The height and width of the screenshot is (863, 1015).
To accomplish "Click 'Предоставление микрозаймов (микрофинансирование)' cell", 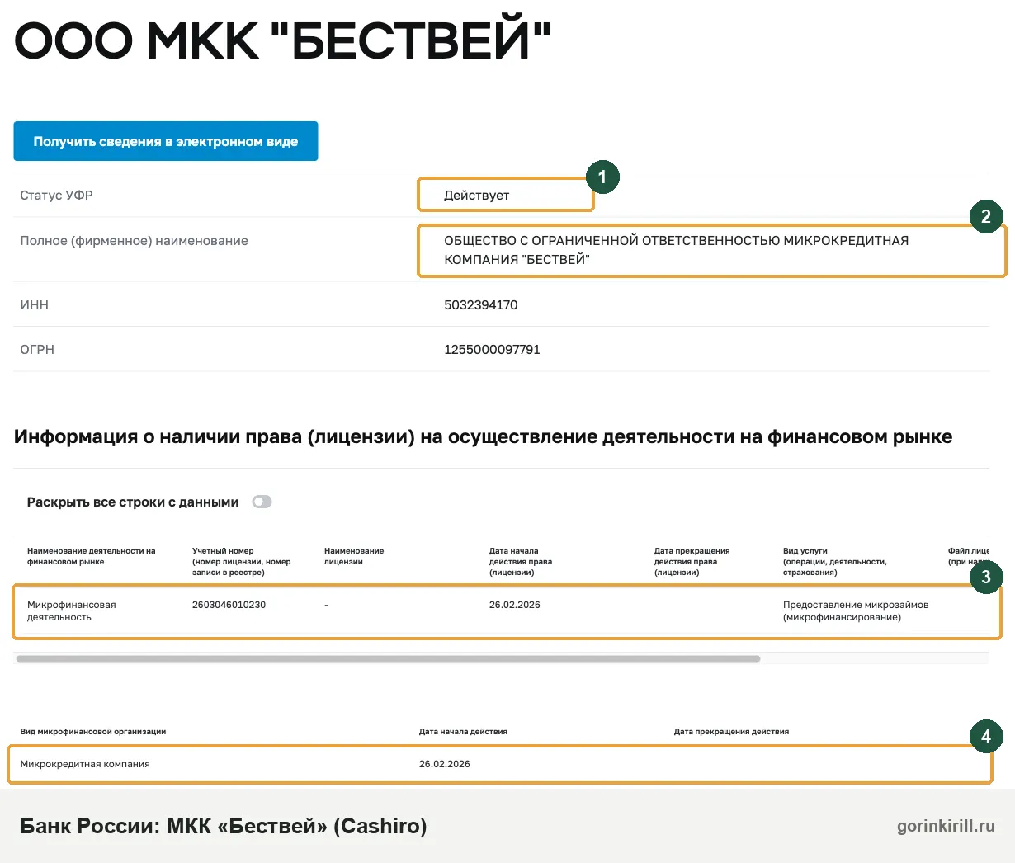I will pyautogui.click(x=856, y=611).
